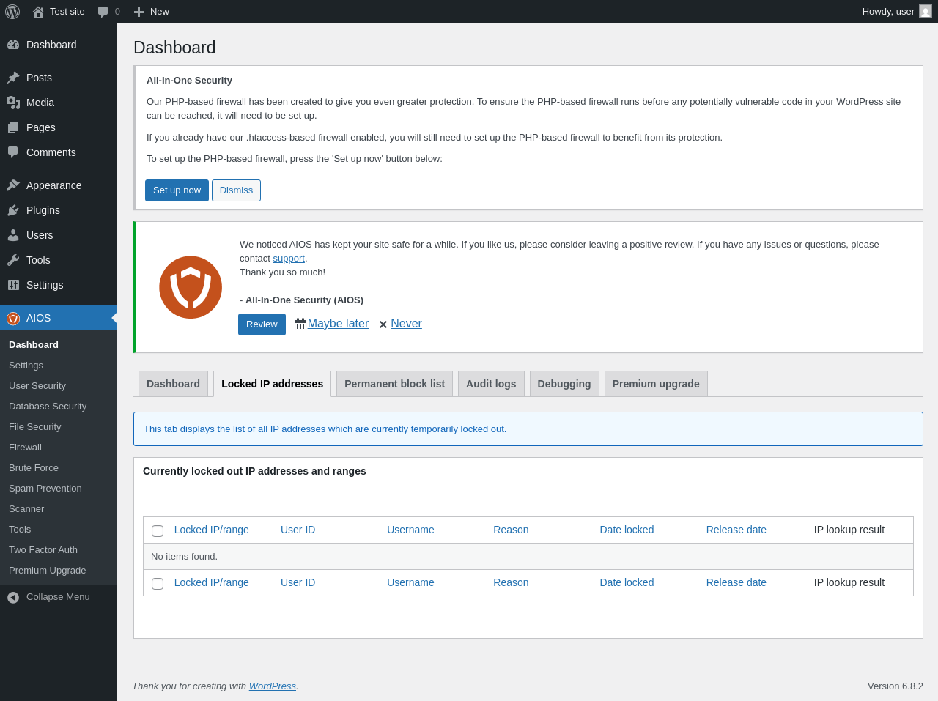Click the WordPress logo icon in admin bar

[x=12, y=12]
